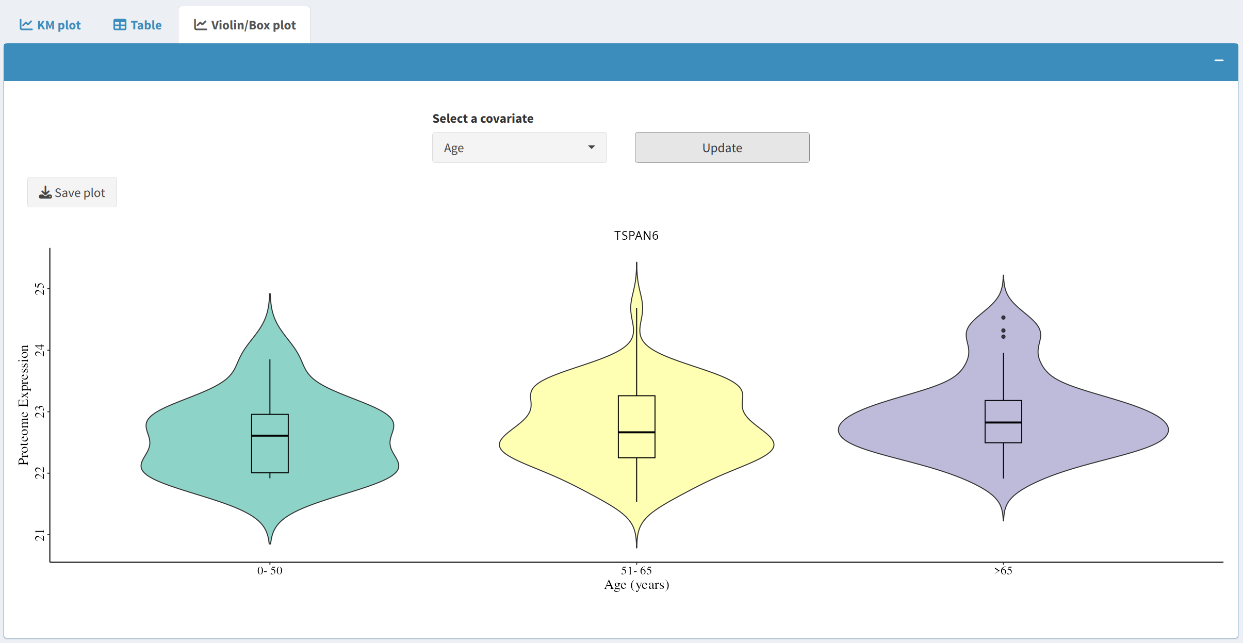Click the Update button
This screenshot has width=1243, height=643.
tap(722, 147)
